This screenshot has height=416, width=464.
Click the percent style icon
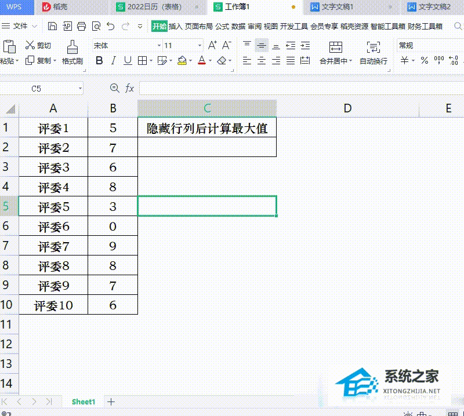tap(425, 61)
